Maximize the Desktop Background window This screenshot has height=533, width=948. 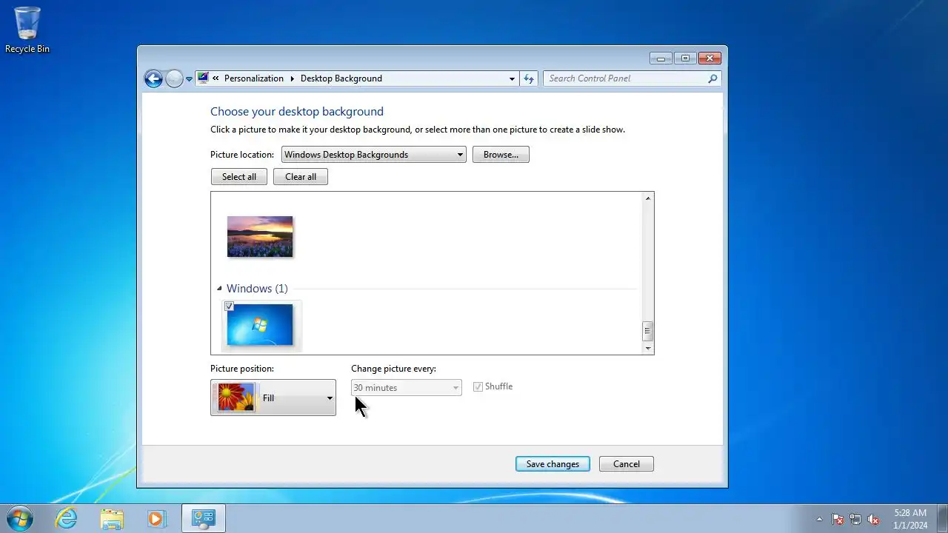685,58
